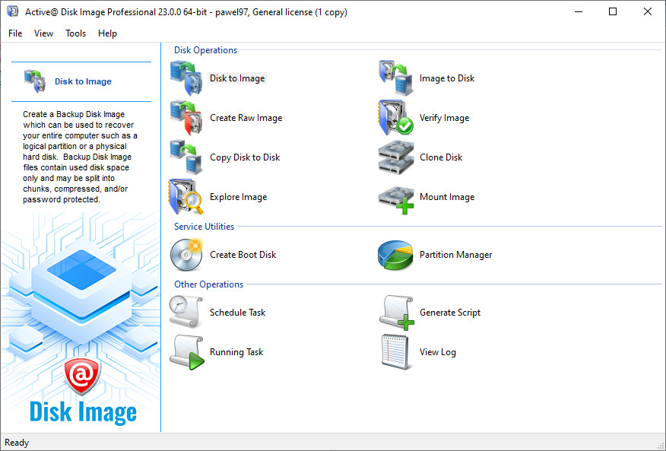Click the Image to Disk icon
666x451 pixels.
[x=395, y=78]
